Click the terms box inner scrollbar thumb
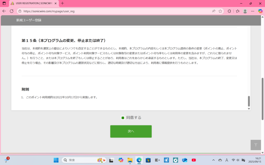Screen dimensions: 265x165 coord(249,101)
